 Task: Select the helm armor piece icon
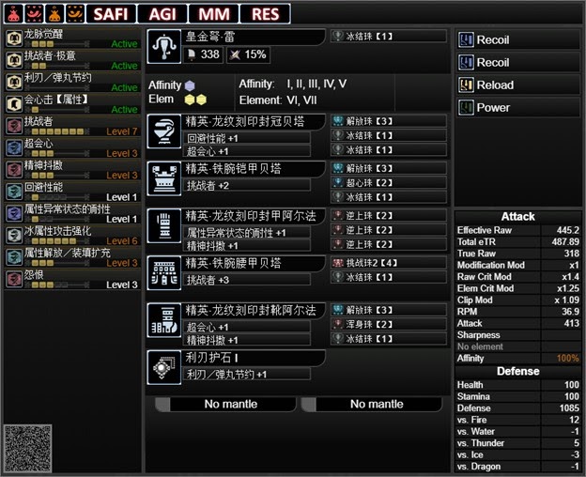click(164, 131)
